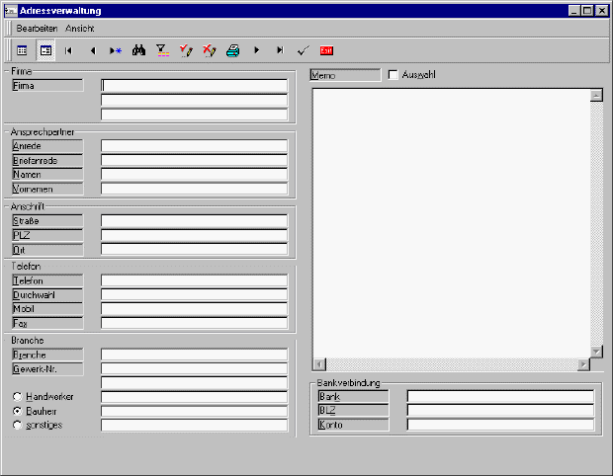Select the form view icon
613x476 pixels.
click(x=45, y=49)
